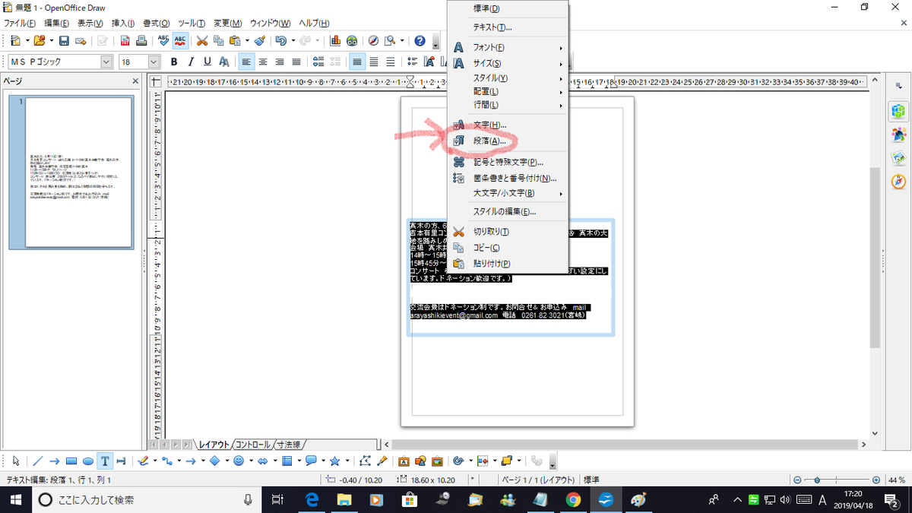The height and width of the screenshot is (513, 912).
Task: Choose 段落 from the context menu
Action: (x=490, y=141)
